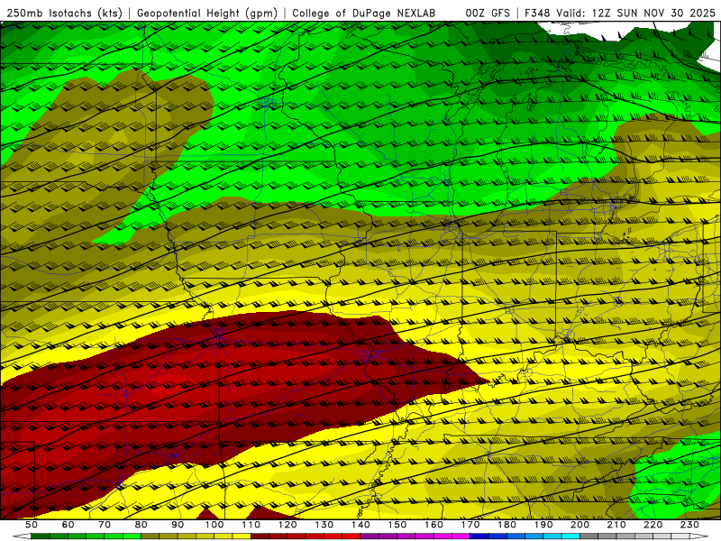The width and height of the screenshot is (721, 541).
Task: Pick the bright yellow swatch left of 110
Action: 241,536
